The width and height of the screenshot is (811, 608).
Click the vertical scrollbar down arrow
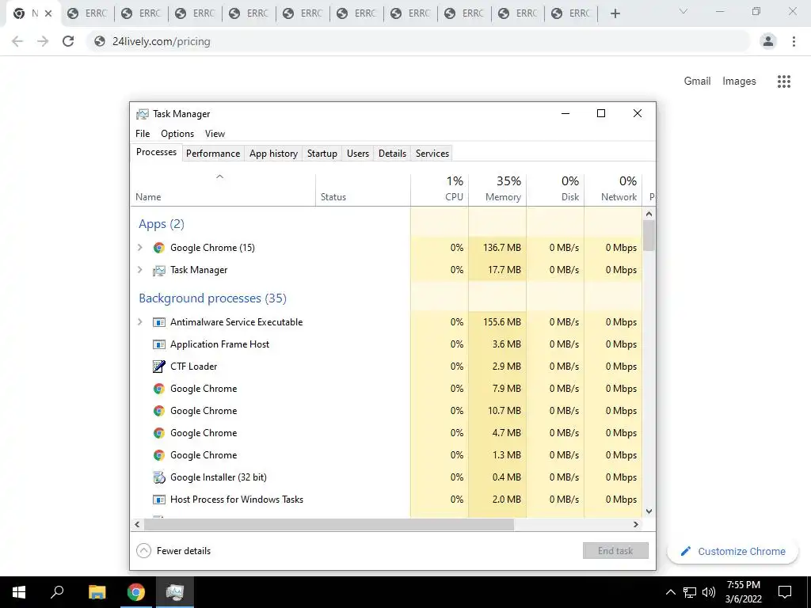tap(649, 511)
